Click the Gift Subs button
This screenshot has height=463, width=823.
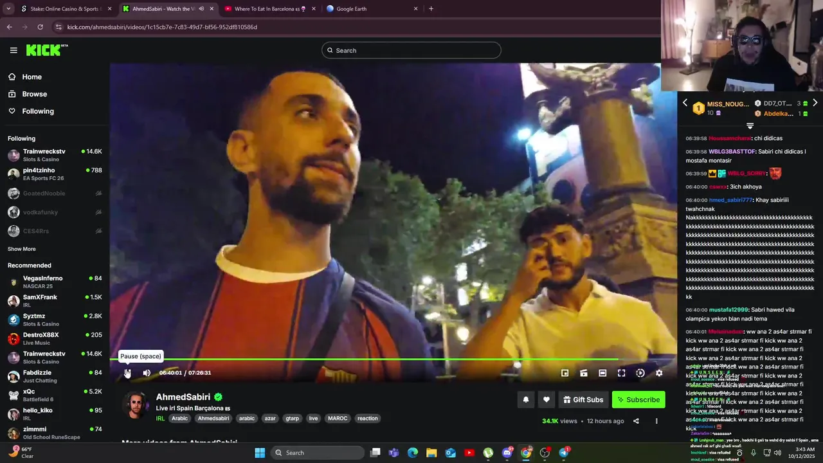click(583, 399)
